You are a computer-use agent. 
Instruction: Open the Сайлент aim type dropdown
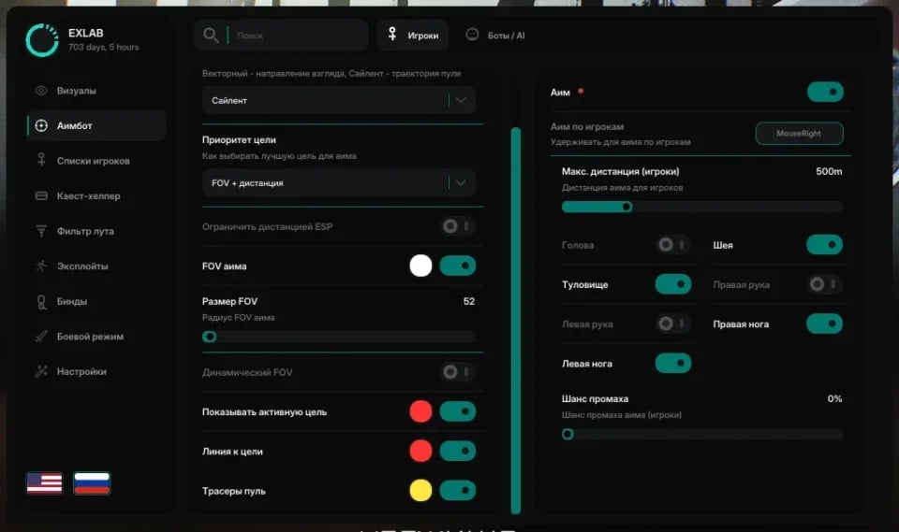coord(339,100)
